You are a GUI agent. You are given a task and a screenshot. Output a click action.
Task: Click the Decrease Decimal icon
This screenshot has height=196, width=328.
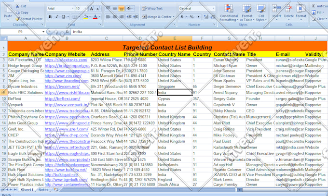(x=213, y=17)
